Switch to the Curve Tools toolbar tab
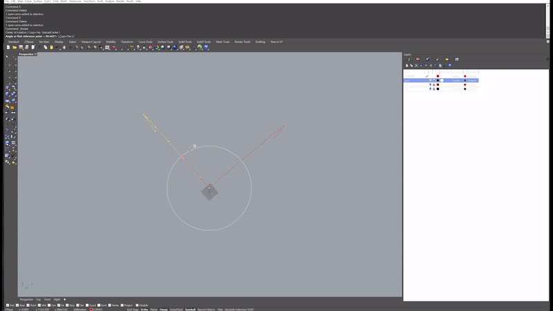The height and width of the screenshot is (311, 553). pos(145,42)
